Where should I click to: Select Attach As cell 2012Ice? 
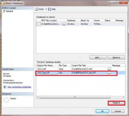84,24
